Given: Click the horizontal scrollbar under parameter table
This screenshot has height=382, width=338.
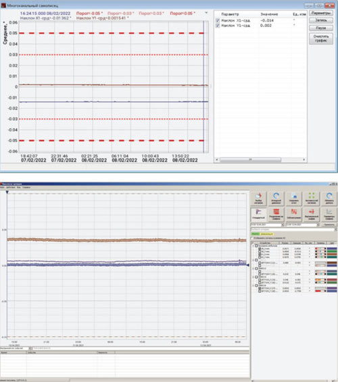Looking at the screenshot, I should click(x=260, y=159).
